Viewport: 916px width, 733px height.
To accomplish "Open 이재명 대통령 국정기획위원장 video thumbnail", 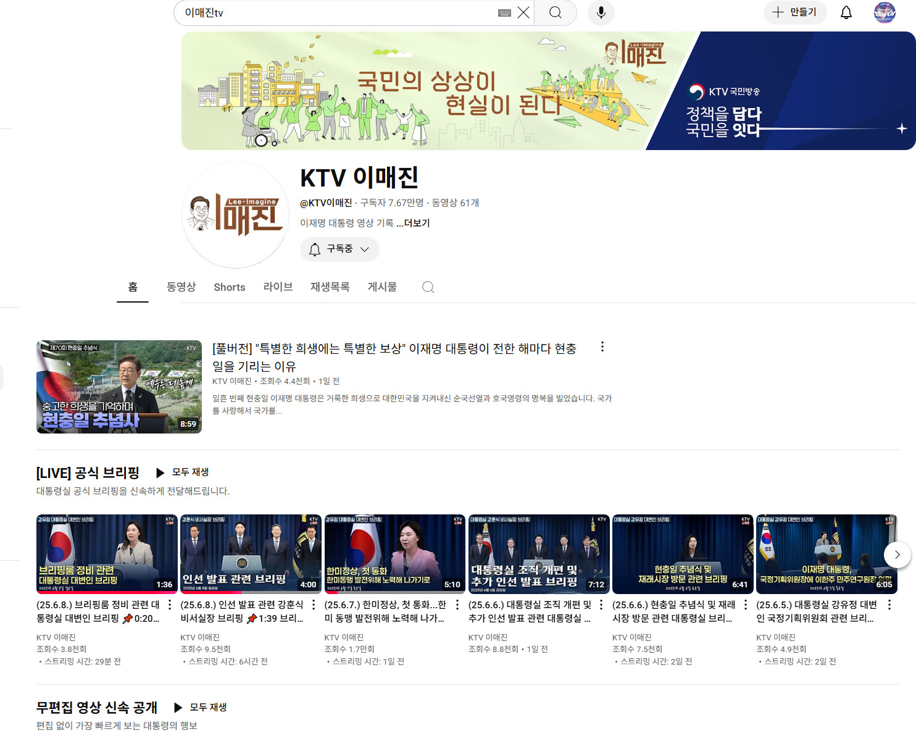I will [826, 554].
